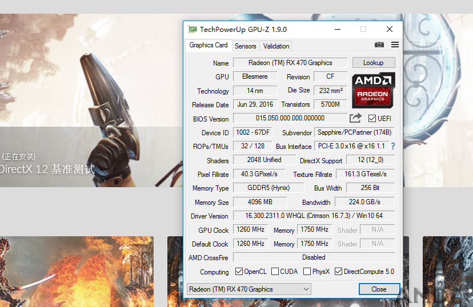This screenshot has width=473, height=307.
Task: Click the Pixel Fillrate field 40.3 GPixel/s
Action: pyautogui.click(x=259, y=174)
